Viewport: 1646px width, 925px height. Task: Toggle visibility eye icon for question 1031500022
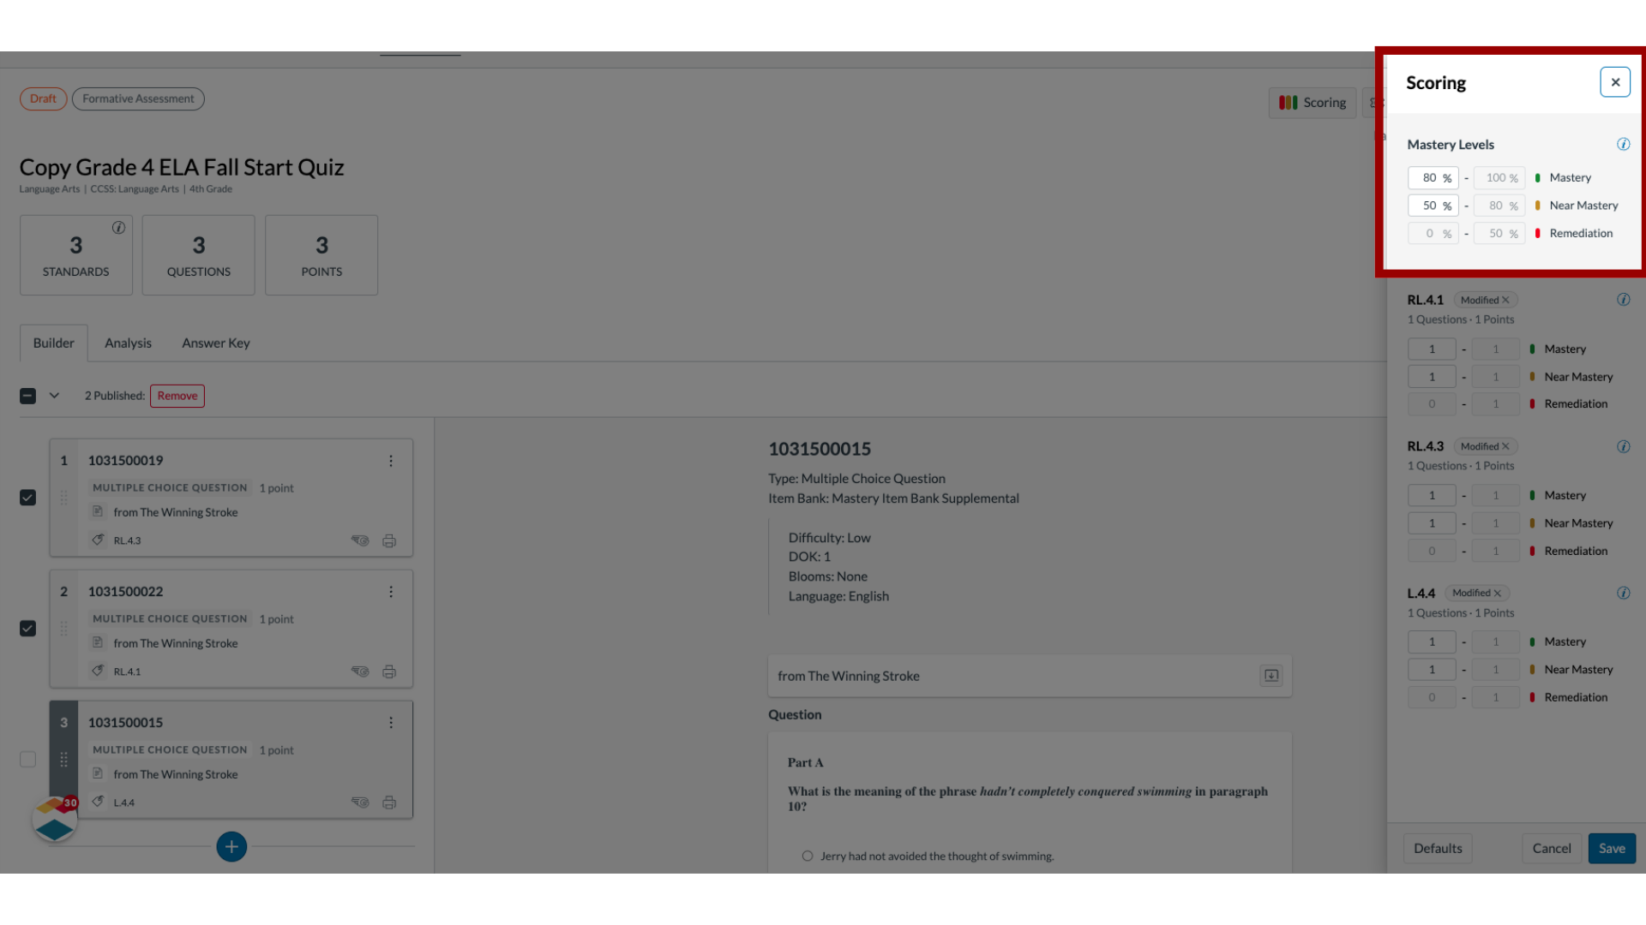click(359, 671)
